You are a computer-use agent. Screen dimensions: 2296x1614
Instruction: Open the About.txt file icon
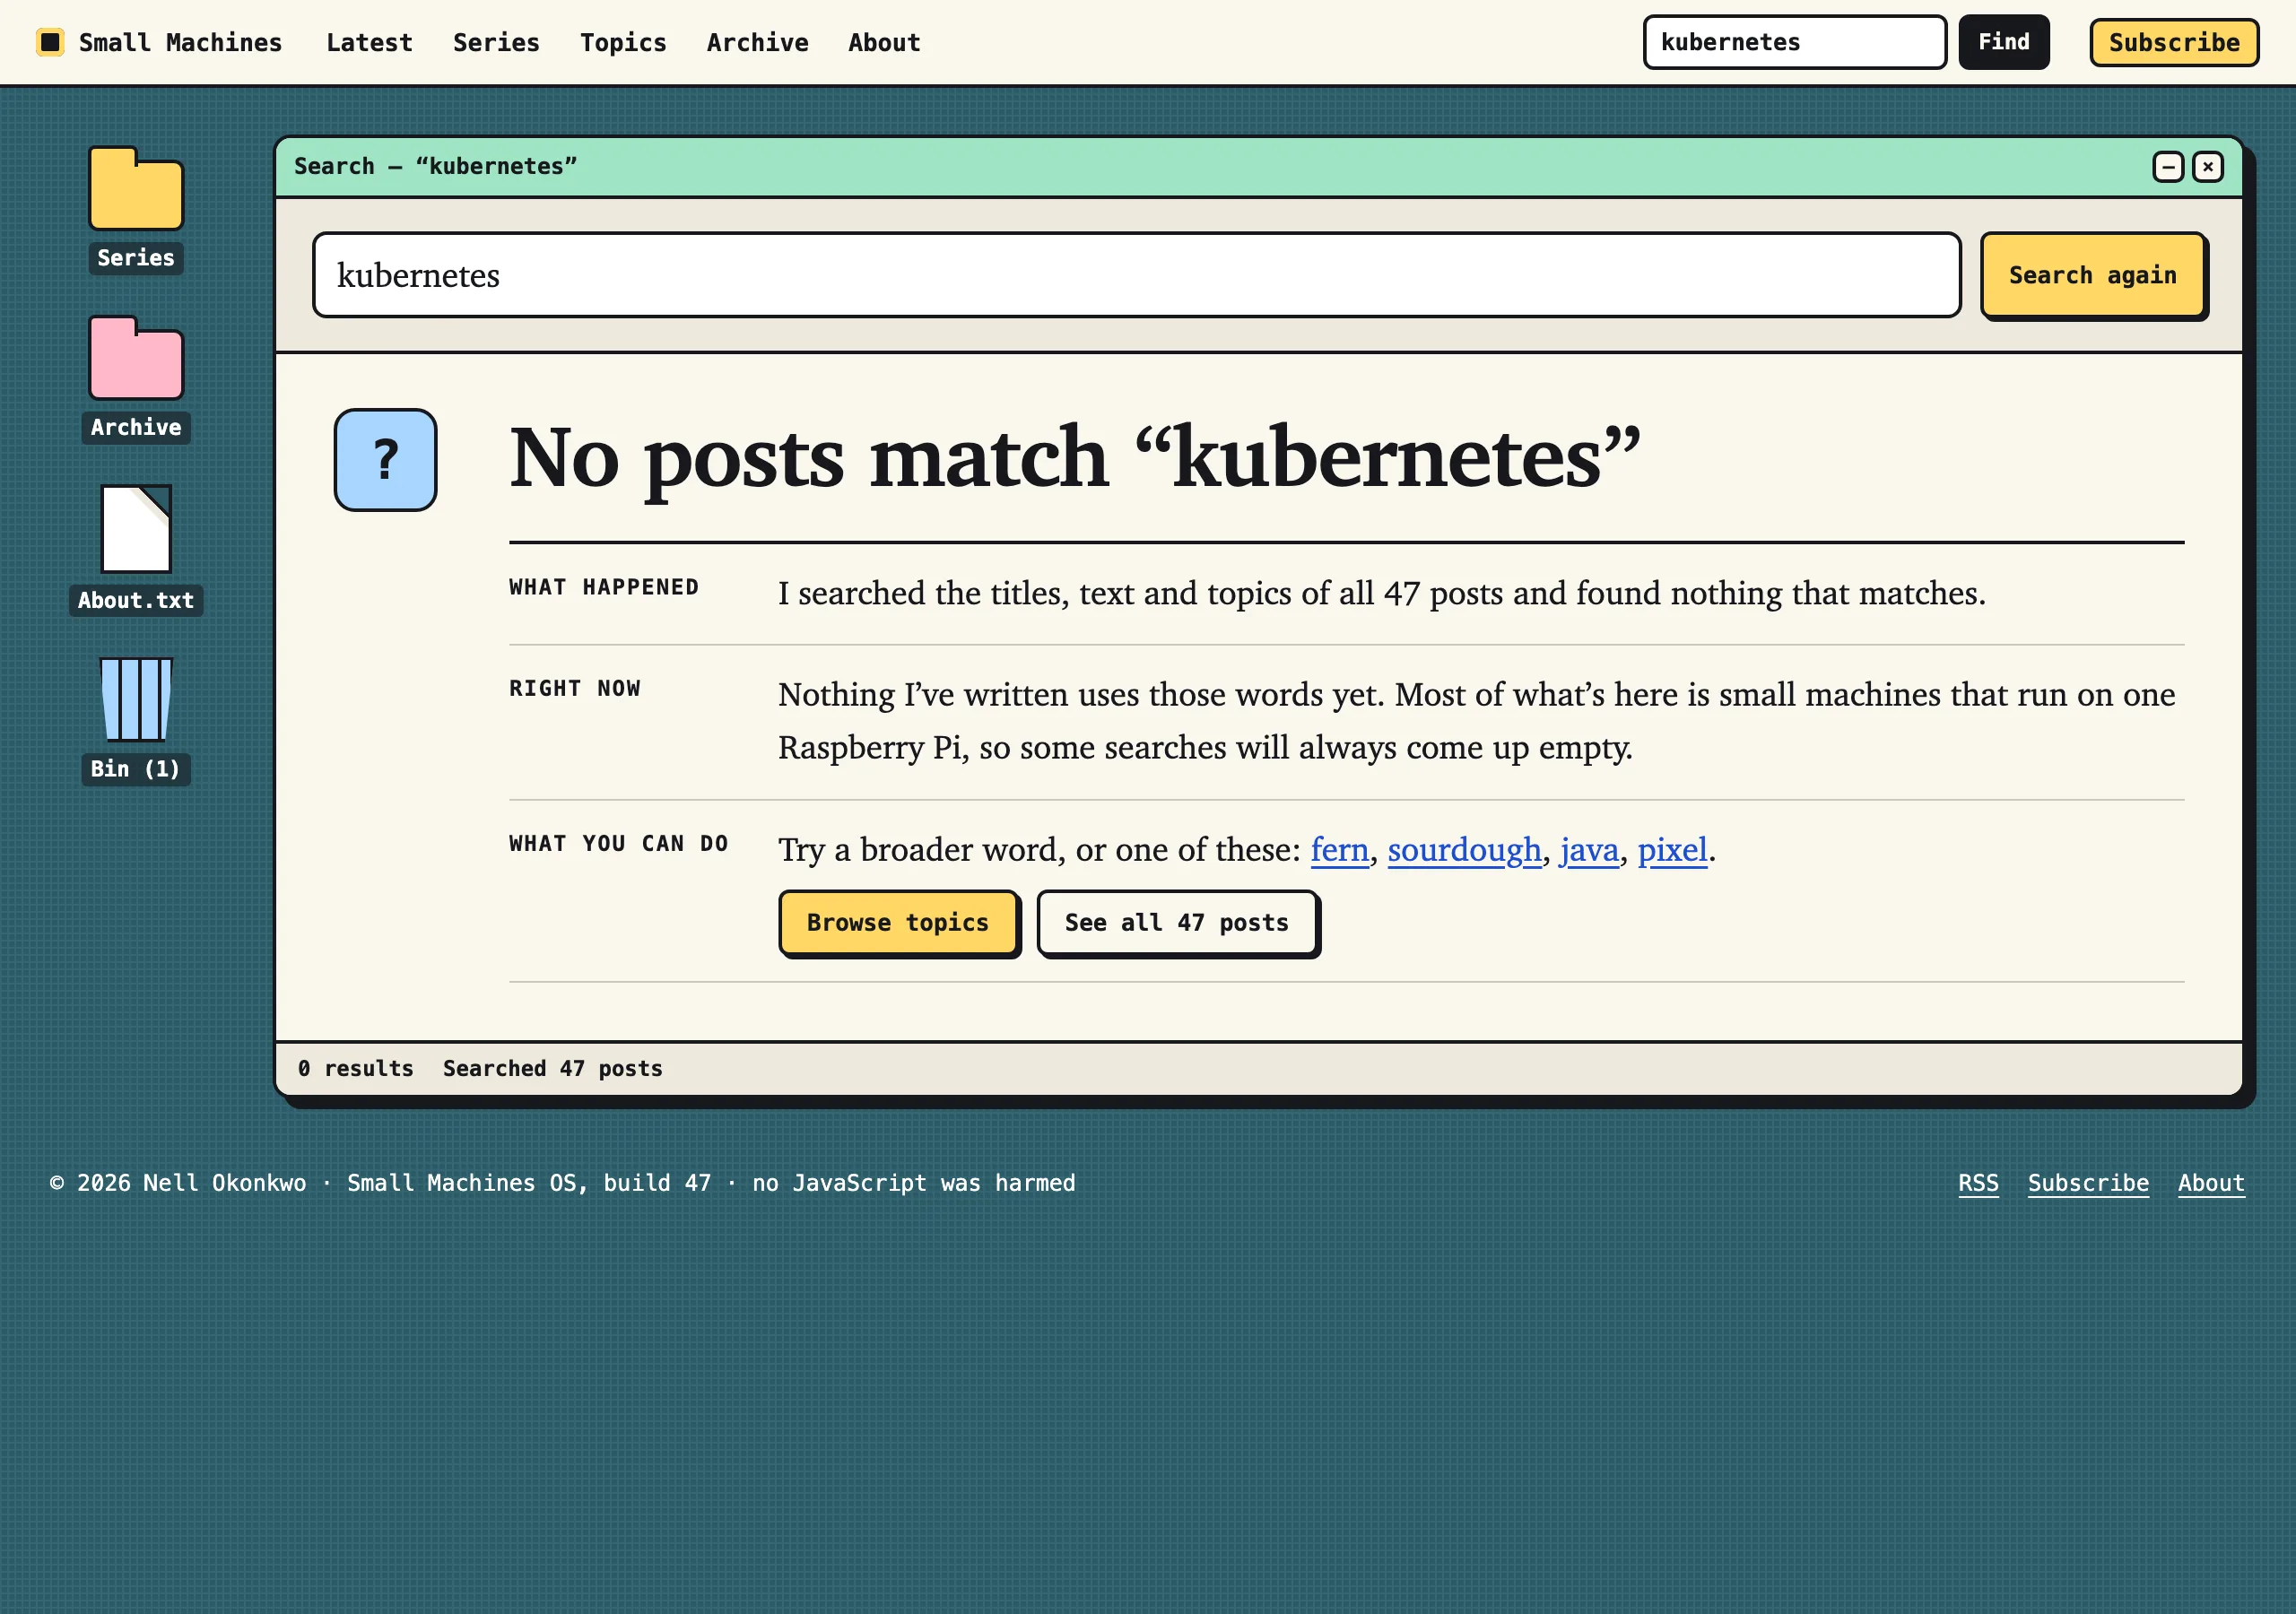point(136,529)
